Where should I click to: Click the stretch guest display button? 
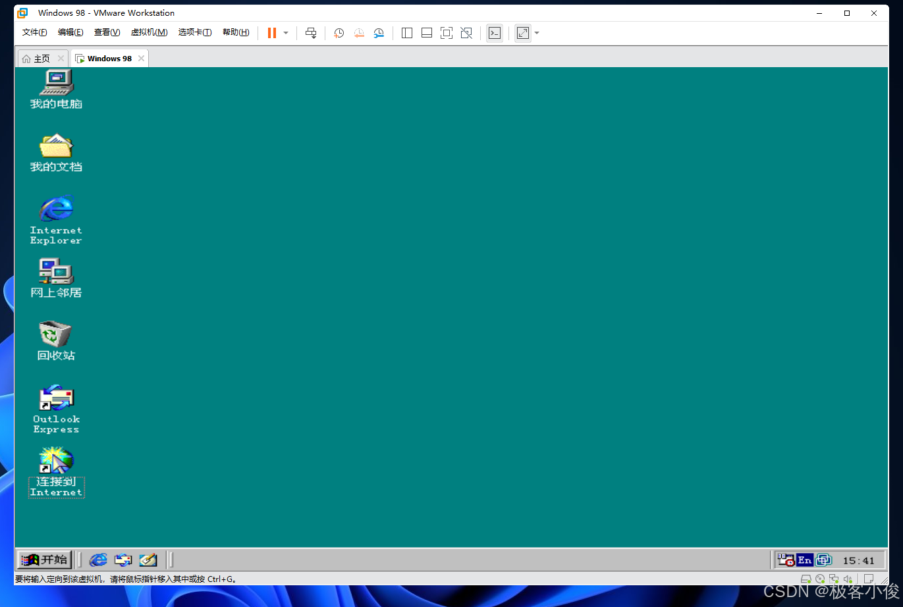(x=523, y=33)
